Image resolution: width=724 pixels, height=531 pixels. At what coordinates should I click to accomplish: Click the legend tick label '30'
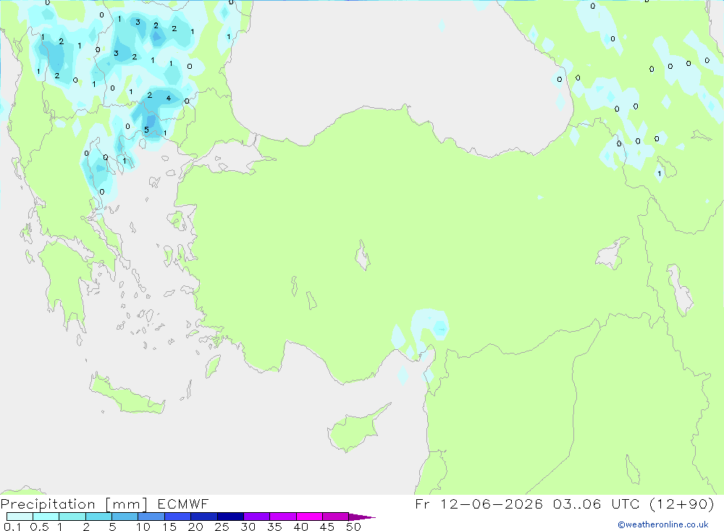(x=248, y=527)
